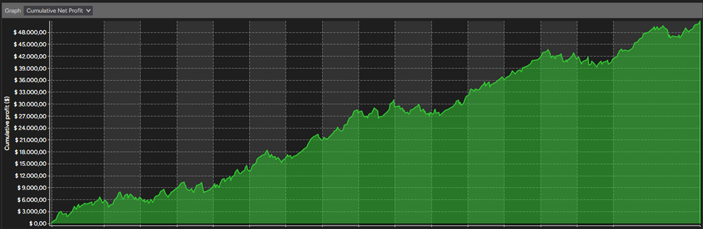Click the $ 48.000,00 axis label
Viewport: 703px width, 229px height.
[31, 32]
